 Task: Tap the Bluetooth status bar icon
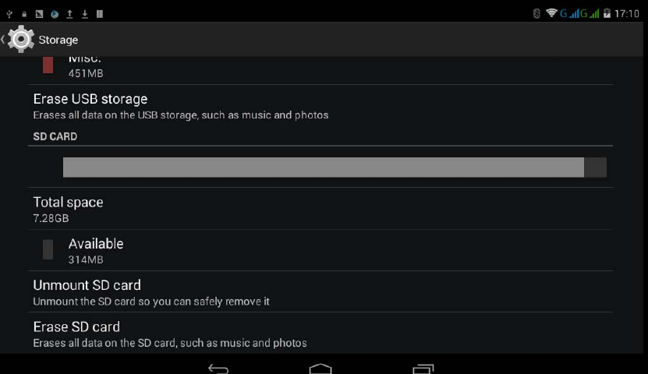click(536, 13)
